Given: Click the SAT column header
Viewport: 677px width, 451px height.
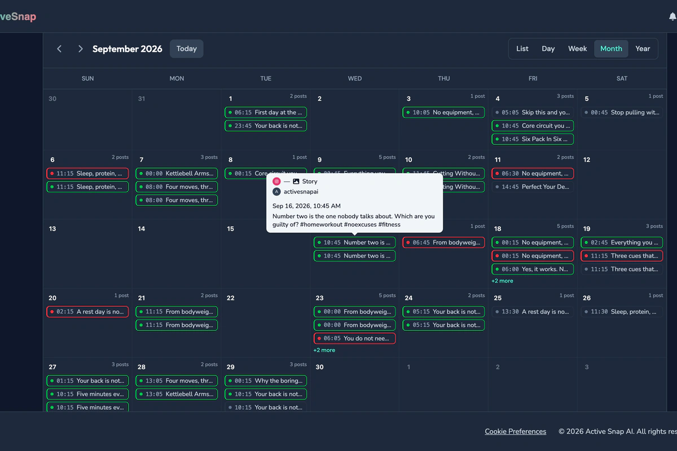Looking at the screenshot, I should pos(622,78).
